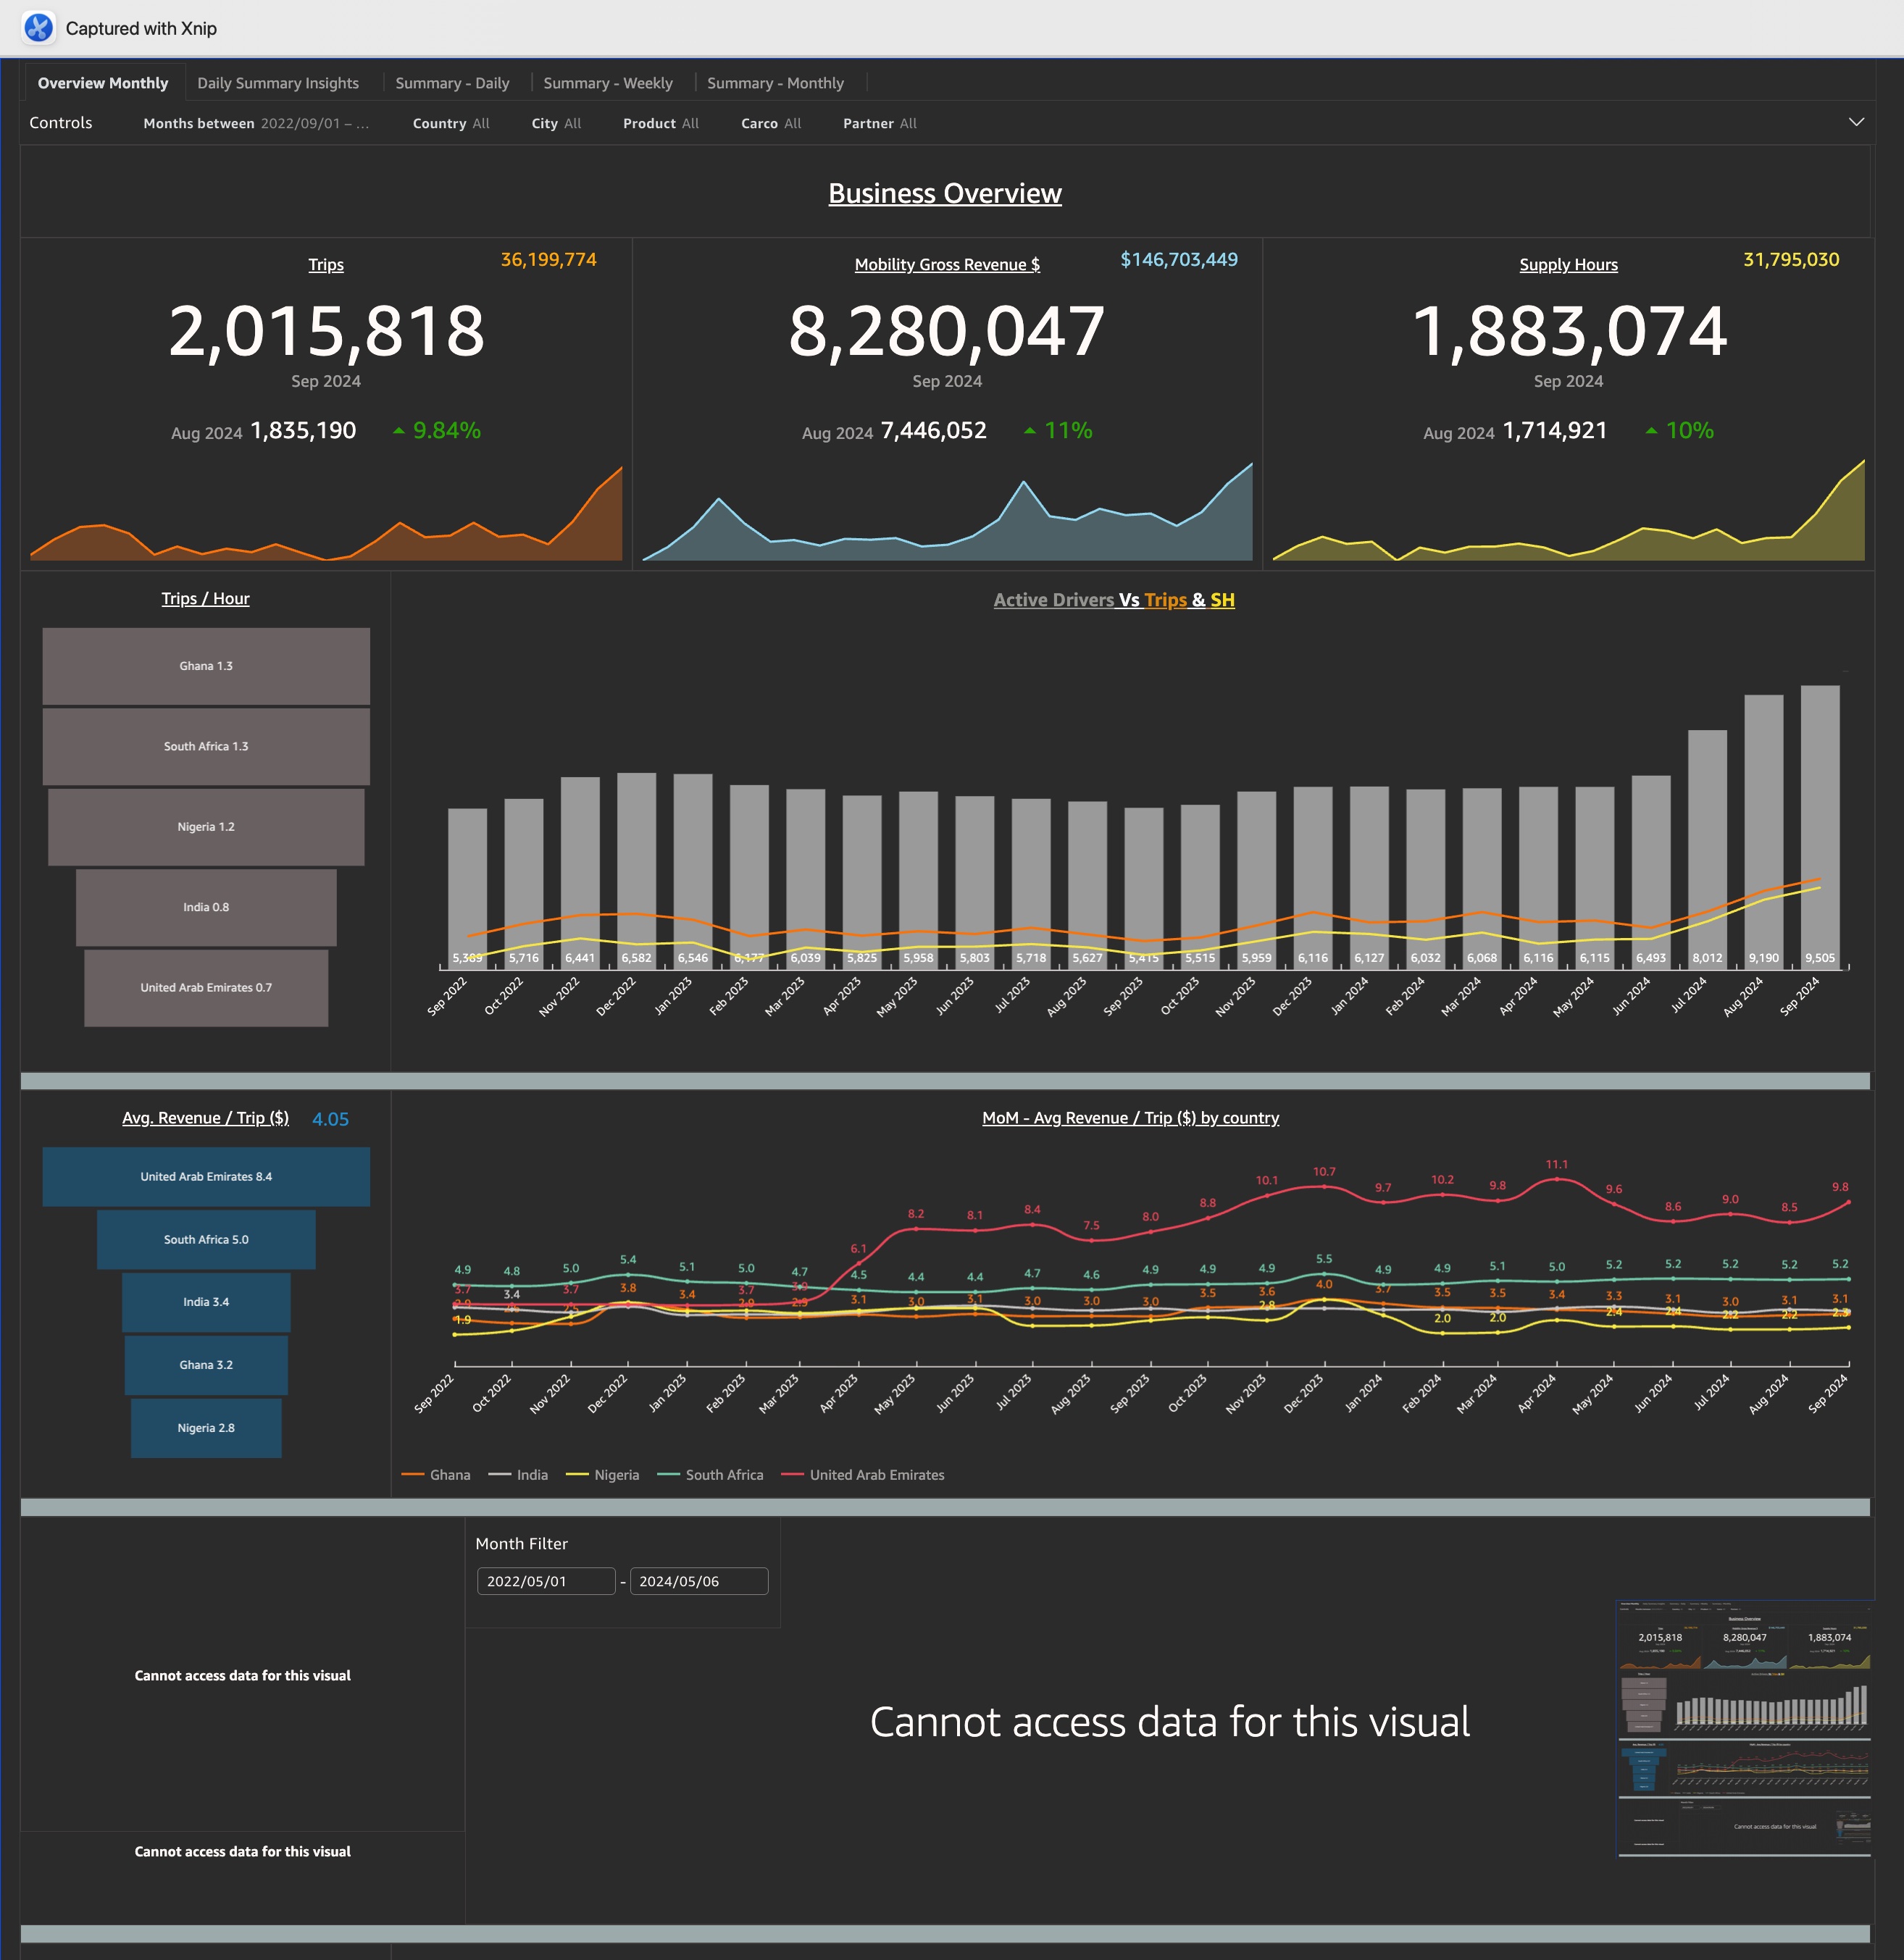Click the revenue value 8,280,047
This screenshot has height=1960, width=1904.
[947, 331]
